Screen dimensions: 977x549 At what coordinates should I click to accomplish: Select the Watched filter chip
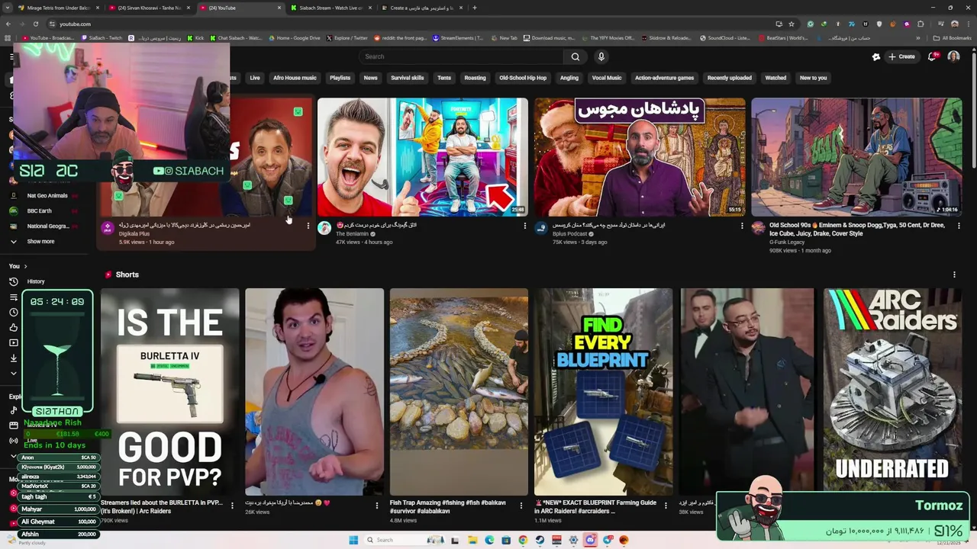pyautogui.click(x=775, y=78)
